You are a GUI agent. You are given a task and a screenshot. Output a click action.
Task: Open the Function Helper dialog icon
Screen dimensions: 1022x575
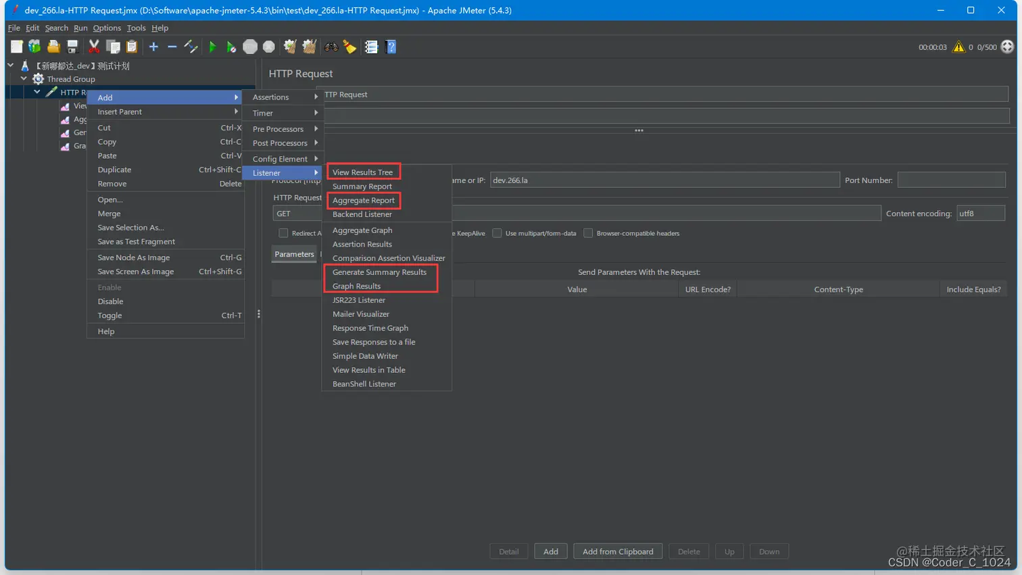click(x=371, y=47)
